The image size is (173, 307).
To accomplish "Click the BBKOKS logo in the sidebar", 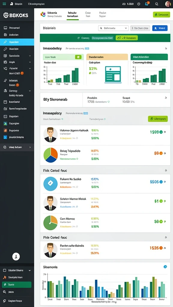I will 16,15.
